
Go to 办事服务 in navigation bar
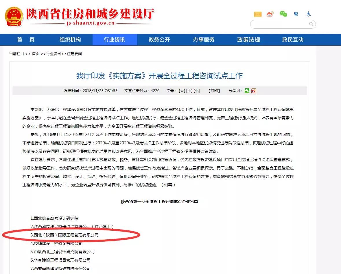(x=204, y=40)
